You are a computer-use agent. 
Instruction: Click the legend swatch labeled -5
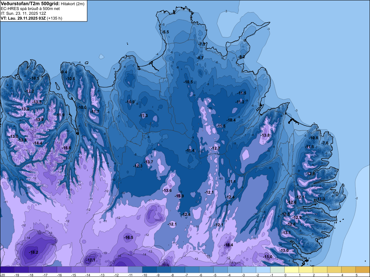tap(221, 270)
